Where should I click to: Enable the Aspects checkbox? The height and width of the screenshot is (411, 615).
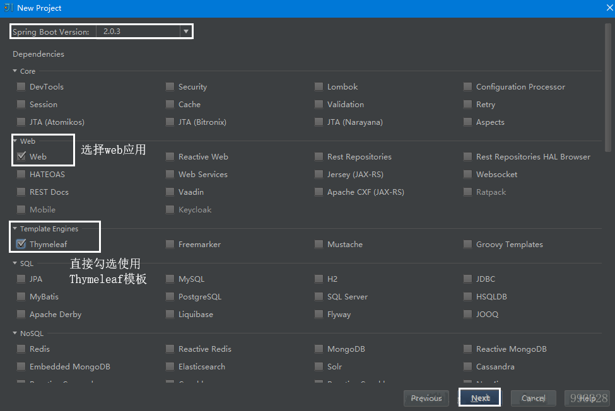coord(467,122)
